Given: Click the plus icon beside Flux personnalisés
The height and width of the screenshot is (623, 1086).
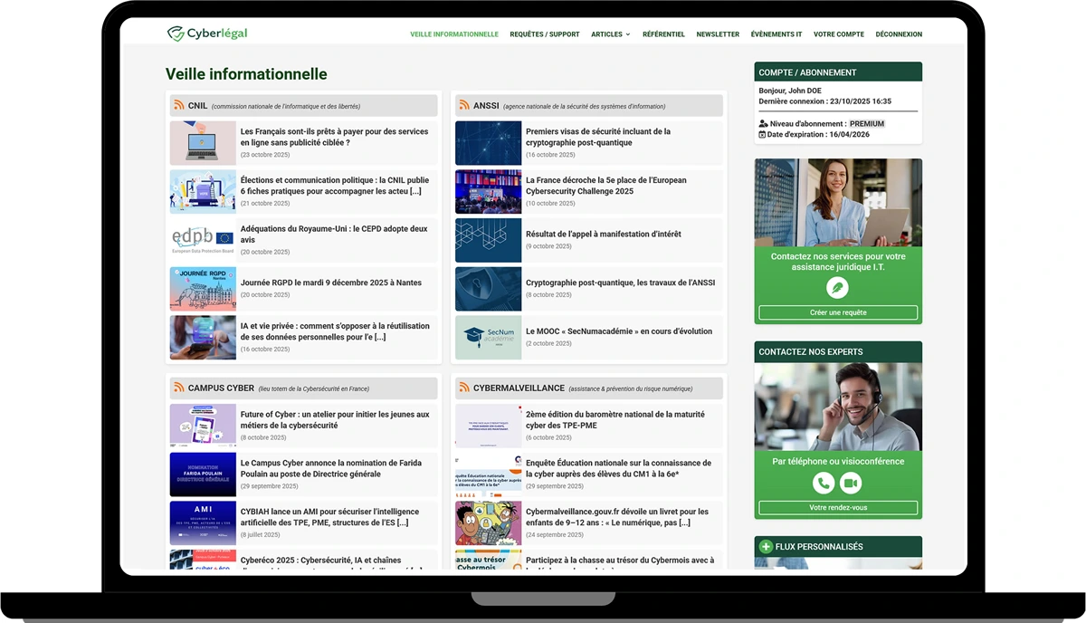Looking at the screenshot, I should click(766, 547).
